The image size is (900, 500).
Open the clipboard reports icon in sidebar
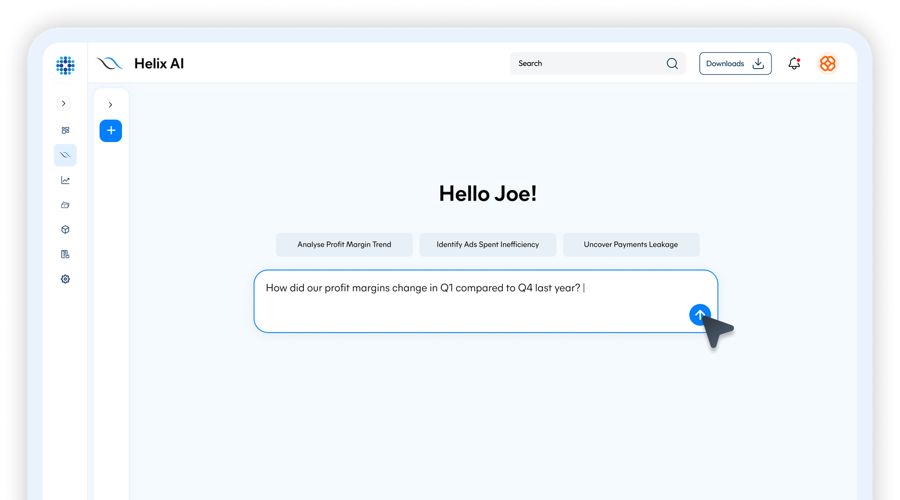65,254
